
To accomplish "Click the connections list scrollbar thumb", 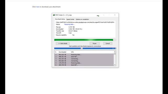I will (115, 54).
